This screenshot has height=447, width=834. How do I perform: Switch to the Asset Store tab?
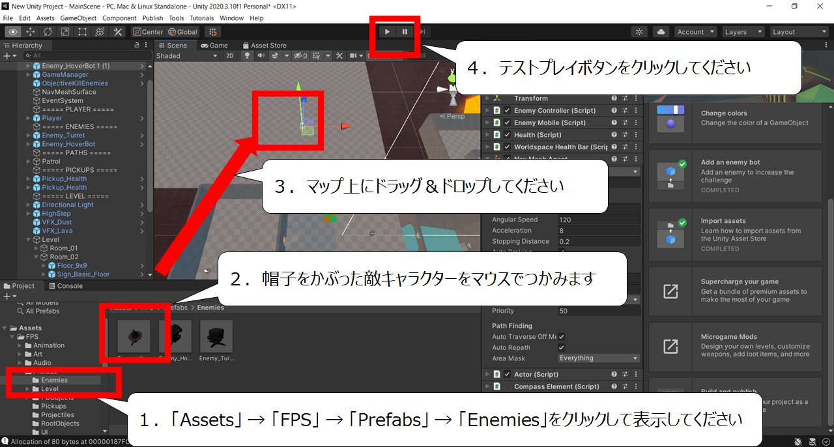point(264,46)
